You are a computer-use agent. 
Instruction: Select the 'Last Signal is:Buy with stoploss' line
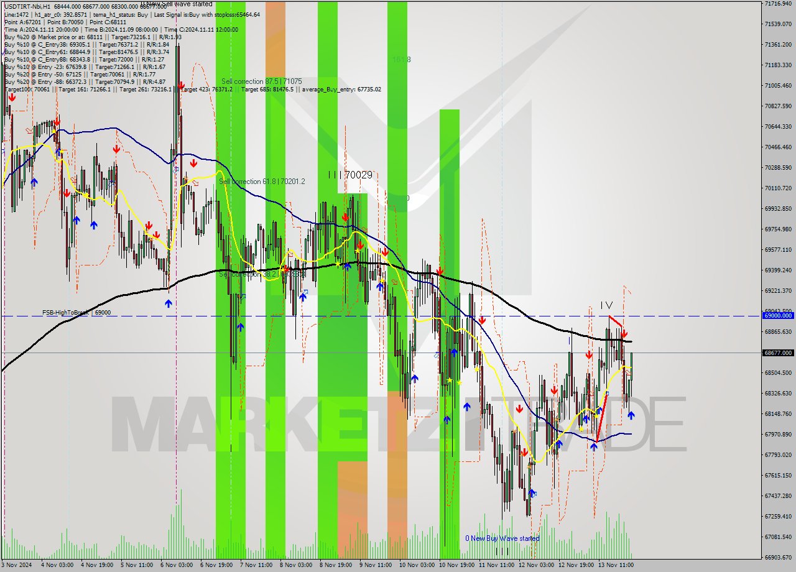(x=207, y=14)
